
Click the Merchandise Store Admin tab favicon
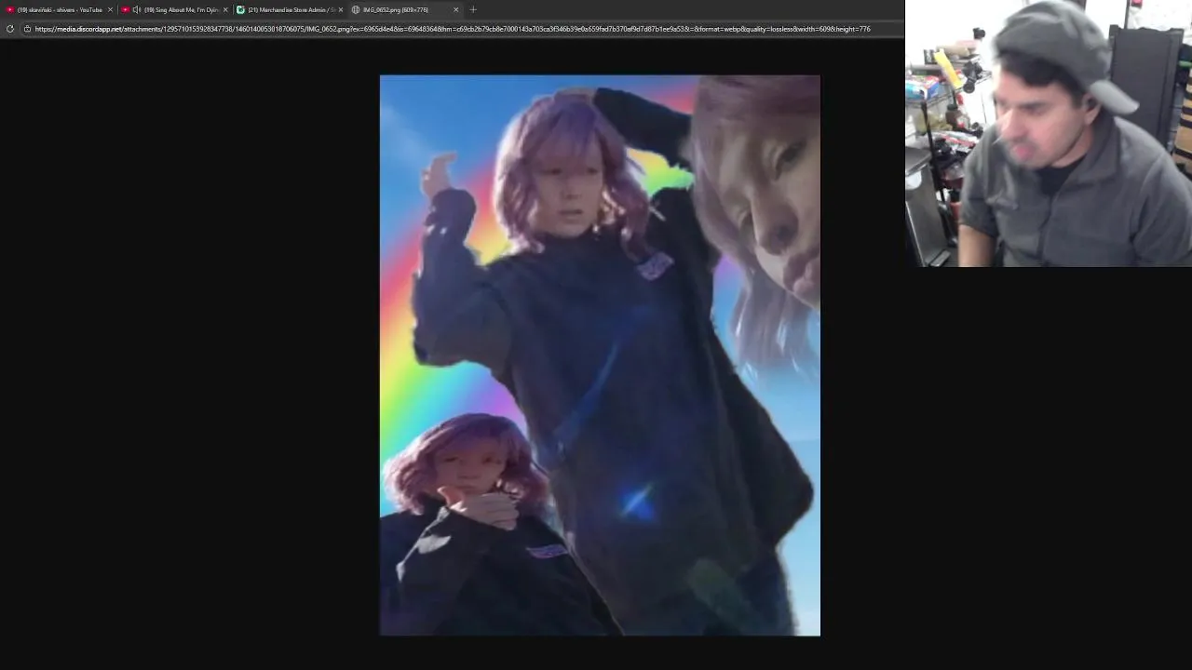pos(240,9)
